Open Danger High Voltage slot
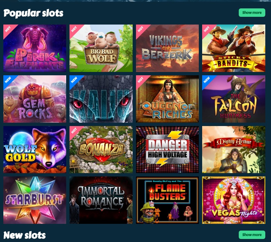Screen dimensions: 271x242 167,150
